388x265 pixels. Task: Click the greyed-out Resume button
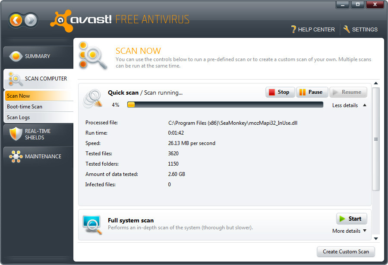(x=348, y=92)
